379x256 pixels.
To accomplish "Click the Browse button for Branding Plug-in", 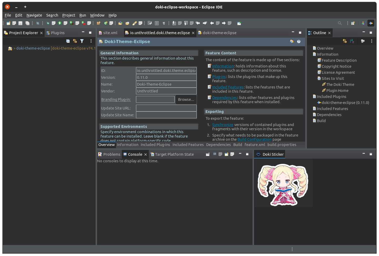I will (x=186, y=100).
